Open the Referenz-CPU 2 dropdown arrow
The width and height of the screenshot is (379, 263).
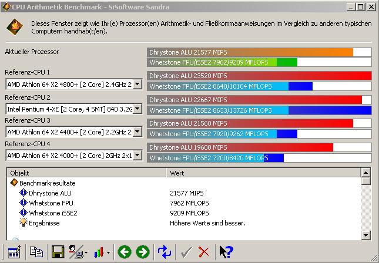pos(137,109)
